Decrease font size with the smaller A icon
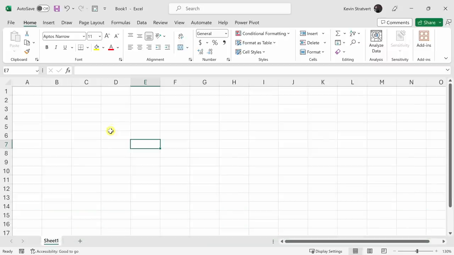Screen dimensions: 454x255 pyautogui.click(x=116, y=36)
